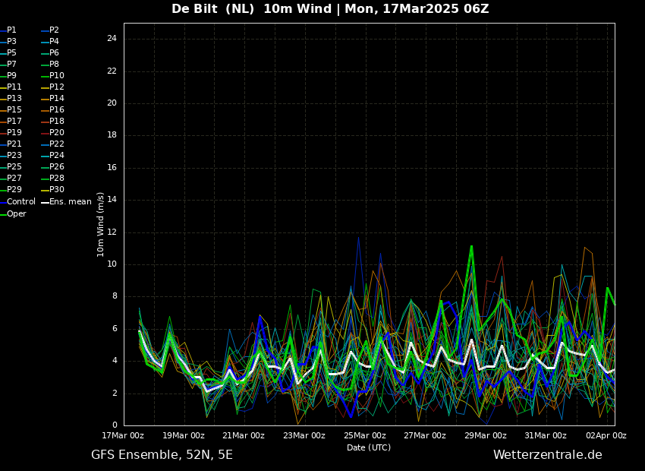Click the 25Mar 00z date tick label
Screen dimensions: 645x471
[x=364, y=436]
